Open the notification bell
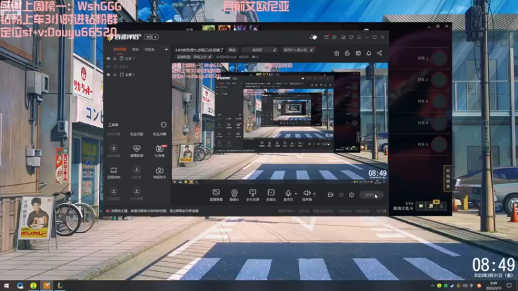The image size is (518, 291). pyautogui.click(x=368, y=53)
